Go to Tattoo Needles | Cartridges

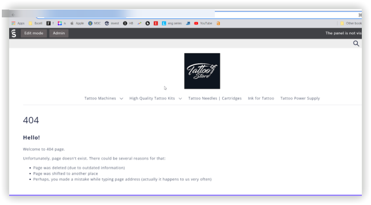tap(215, 98)
